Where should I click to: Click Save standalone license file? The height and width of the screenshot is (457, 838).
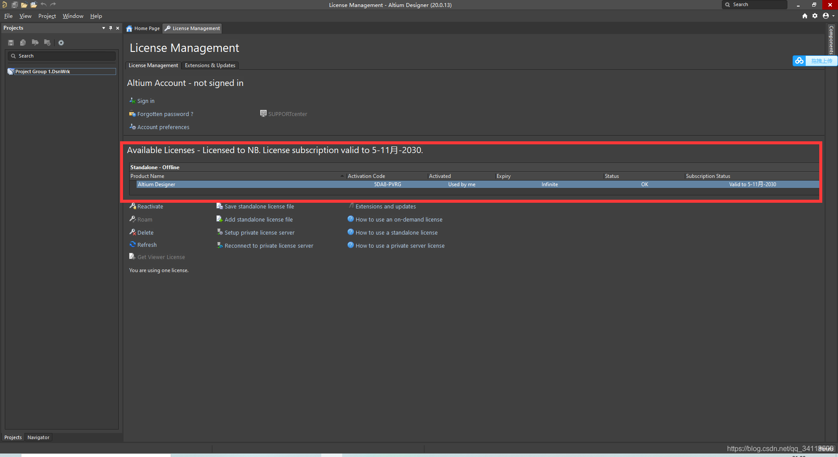259,207
